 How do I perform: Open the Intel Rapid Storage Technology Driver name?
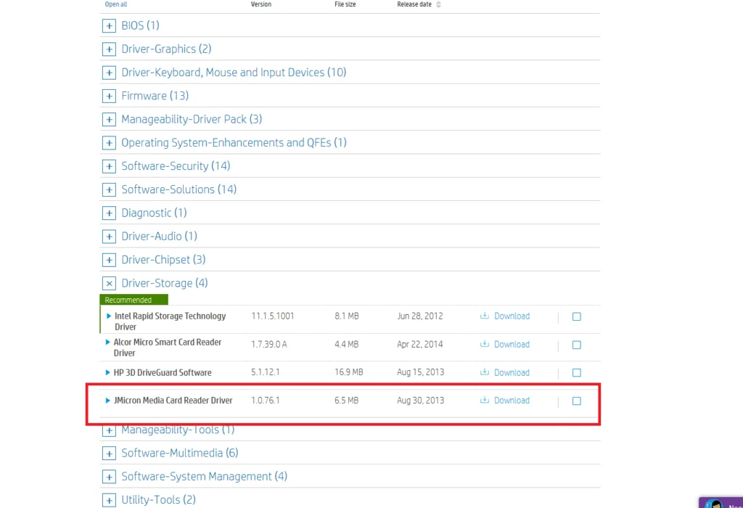click(x=170, y=321)
